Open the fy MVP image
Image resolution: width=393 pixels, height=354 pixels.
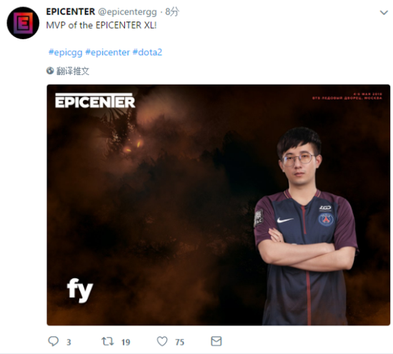pyautogui.click(x=219, y=205)
